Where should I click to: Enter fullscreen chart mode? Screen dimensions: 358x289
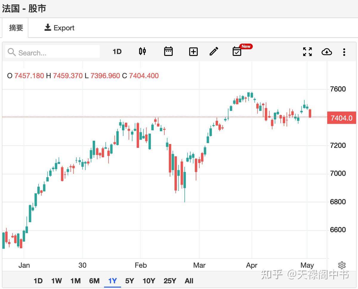coord(307,52)
